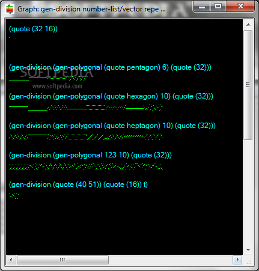Click the window title "Graph: gen-division number-list/vector repe ..."
This screenshot has width=259, height=271.
click(x=91, y=9)
